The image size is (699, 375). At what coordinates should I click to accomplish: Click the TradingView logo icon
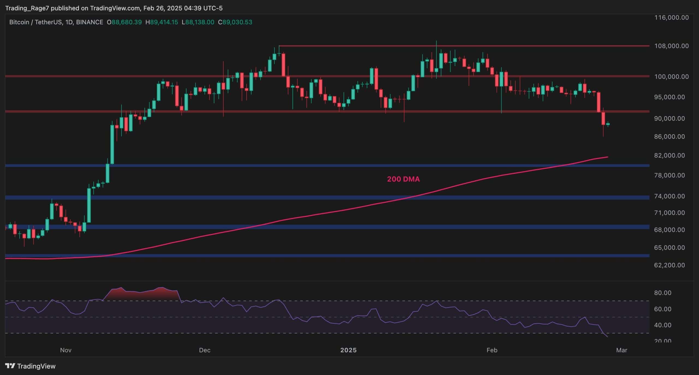(x=10, y=366)
